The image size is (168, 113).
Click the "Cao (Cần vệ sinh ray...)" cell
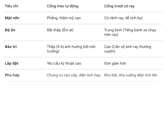coord(128,49)
